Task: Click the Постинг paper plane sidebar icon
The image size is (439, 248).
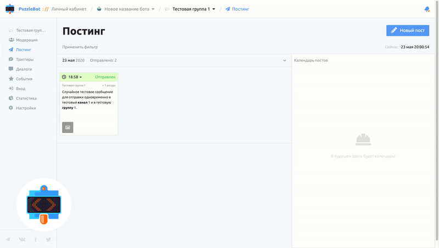Action: (11, 49)
